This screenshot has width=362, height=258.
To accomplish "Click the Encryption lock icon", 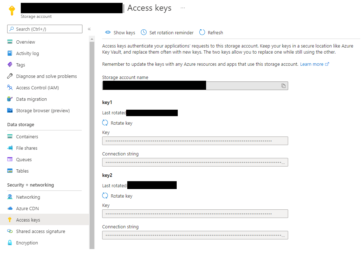I will (x=10, y=243).
